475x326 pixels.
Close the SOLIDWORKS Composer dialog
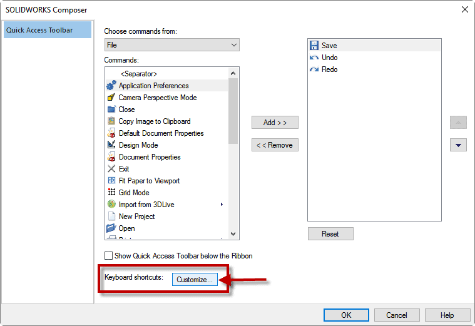tap(465, 9)
